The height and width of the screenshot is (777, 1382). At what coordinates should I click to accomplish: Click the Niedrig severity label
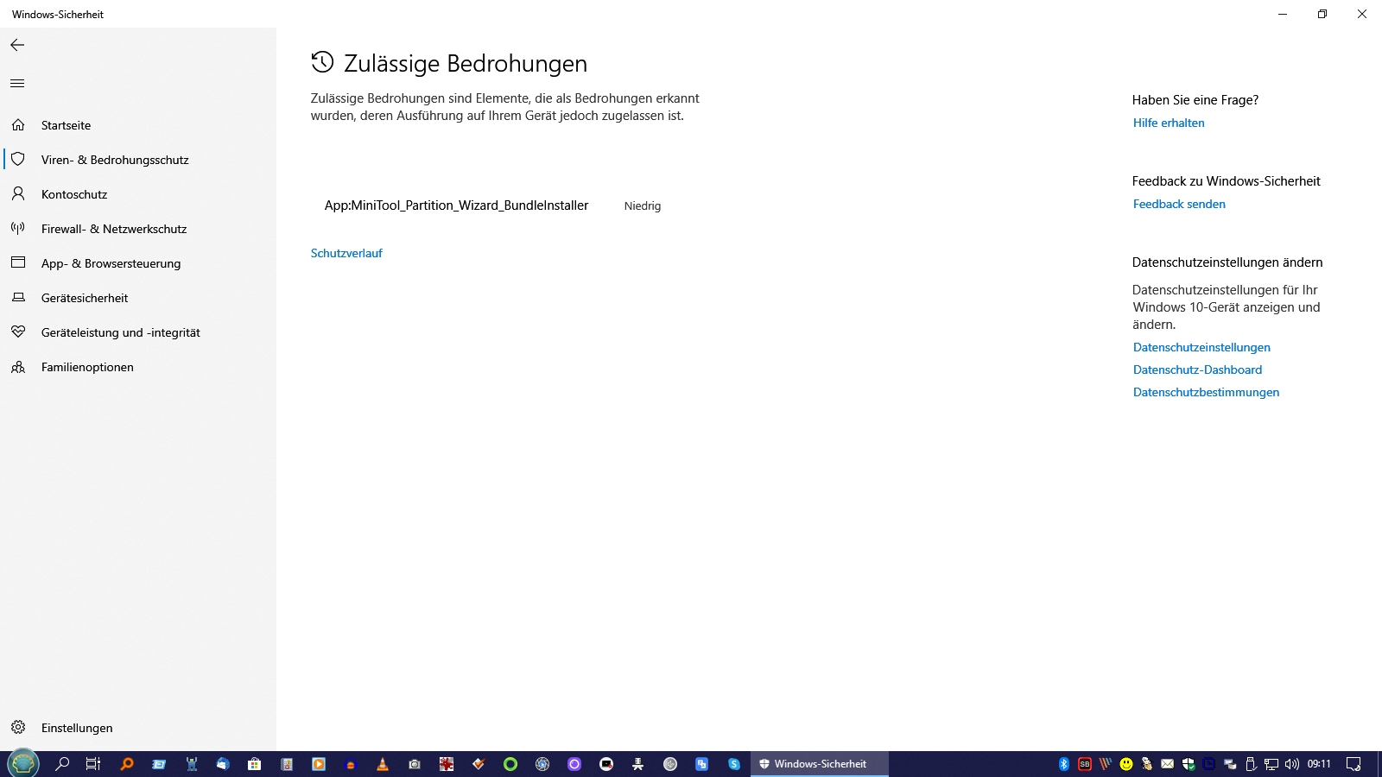(643, 205)
